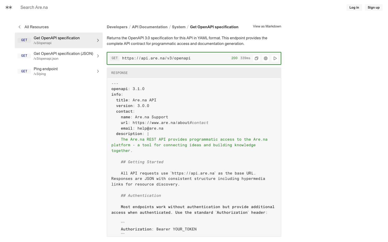Screen dimensions: 388x242
Task: Click the '## Authentication' heading text
Action: coord(141,195)
